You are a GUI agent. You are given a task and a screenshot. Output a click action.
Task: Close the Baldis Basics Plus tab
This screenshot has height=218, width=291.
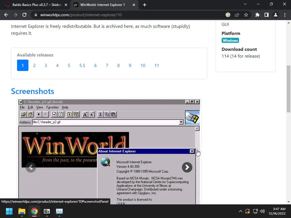(x=66, y=5)
